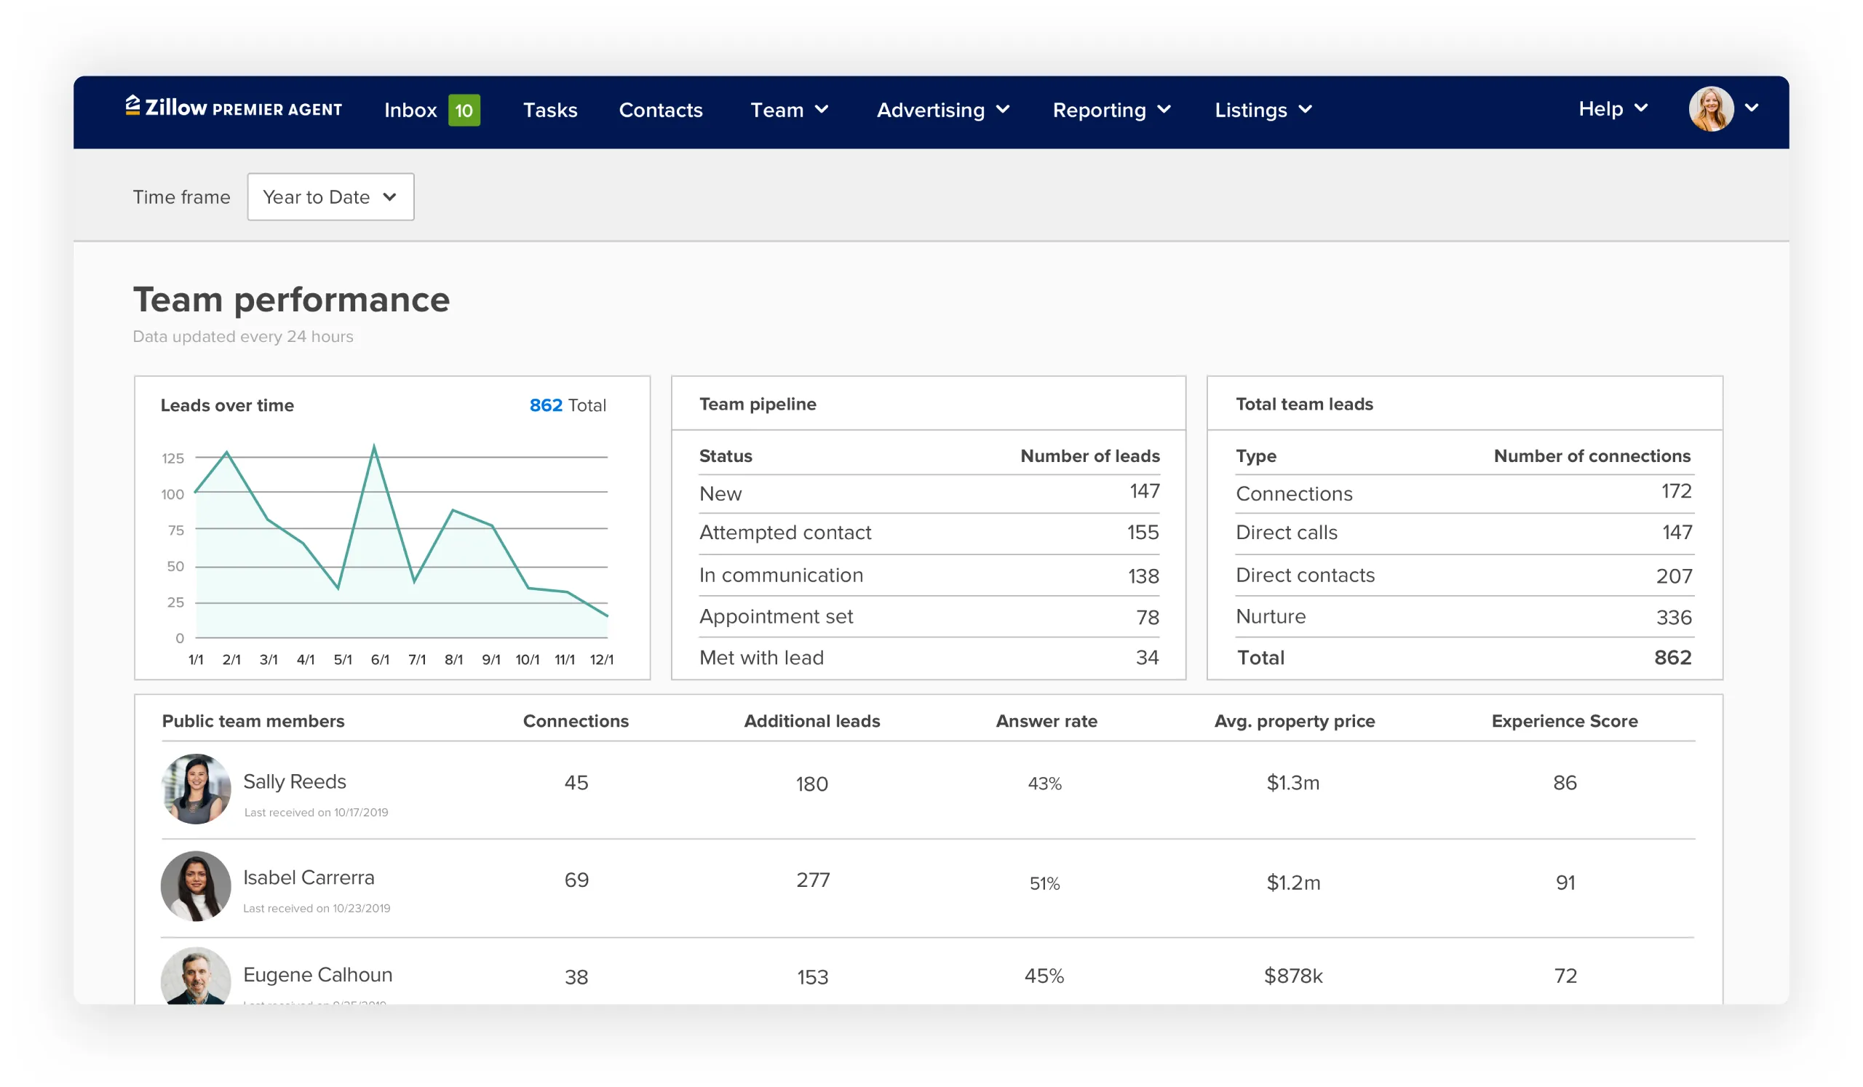Click the 6/1 peak on leads chart
Screen dimensions: 1863x1087
(374, 447)
